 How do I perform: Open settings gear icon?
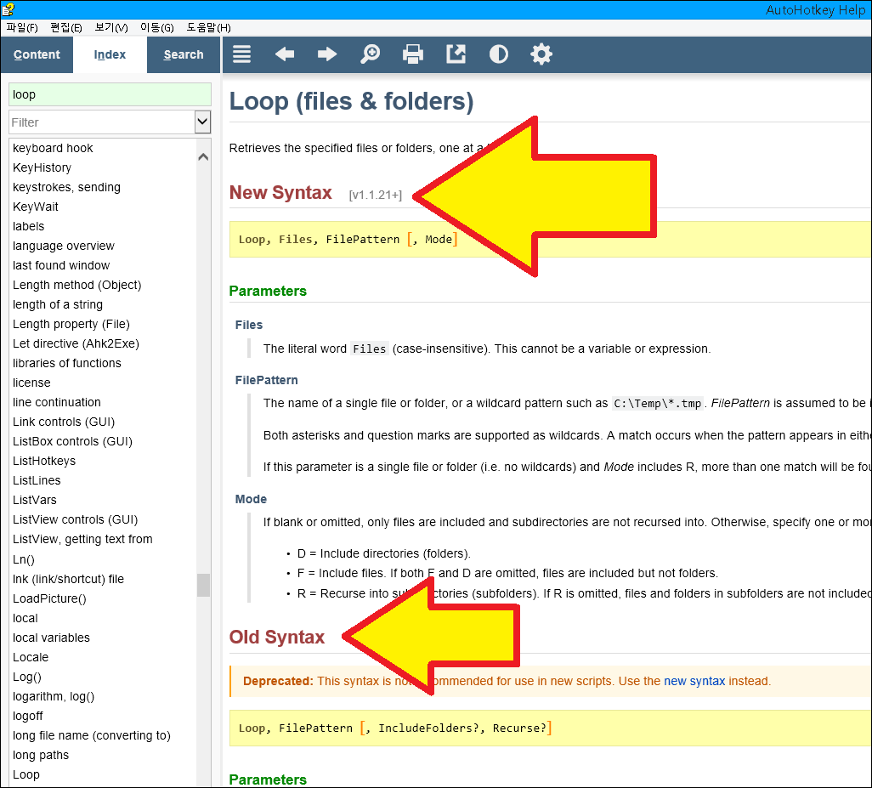pos(541,54)
